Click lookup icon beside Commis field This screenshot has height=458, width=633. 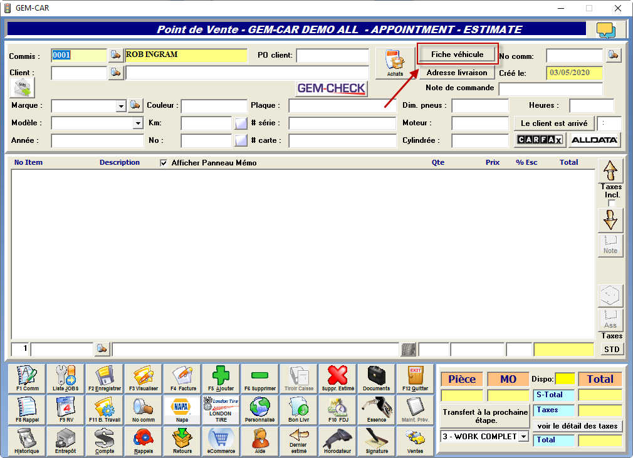click(115, 55)
